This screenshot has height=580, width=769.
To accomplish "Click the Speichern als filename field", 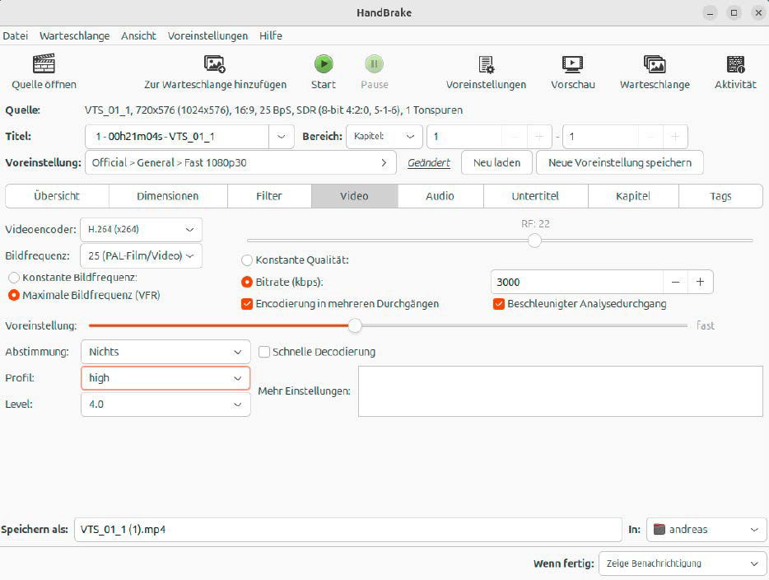I will 346,530.
